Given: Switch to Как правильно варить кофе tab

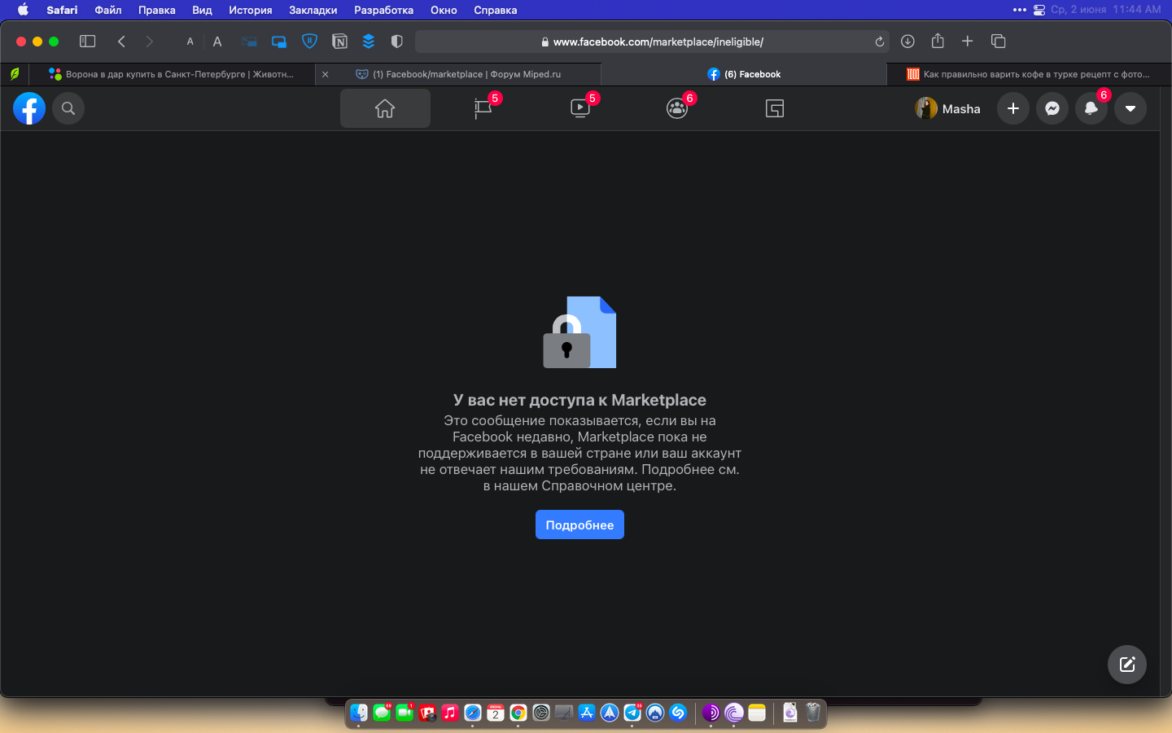Looking at the screenshot, I should 1029,74.
